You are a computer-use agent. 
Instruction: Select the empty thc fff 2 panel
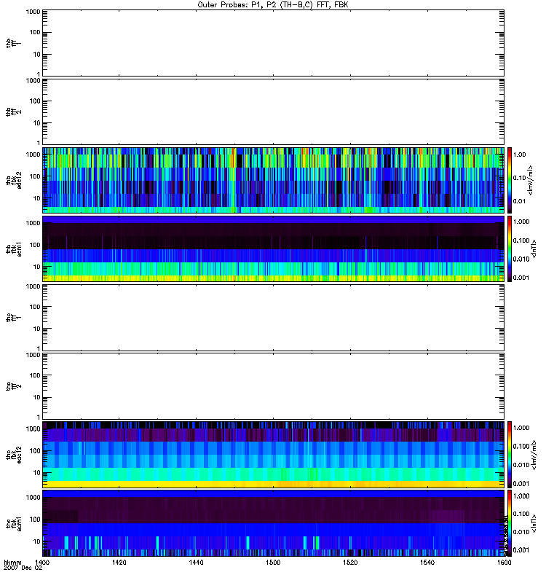[x=273, y=386]
